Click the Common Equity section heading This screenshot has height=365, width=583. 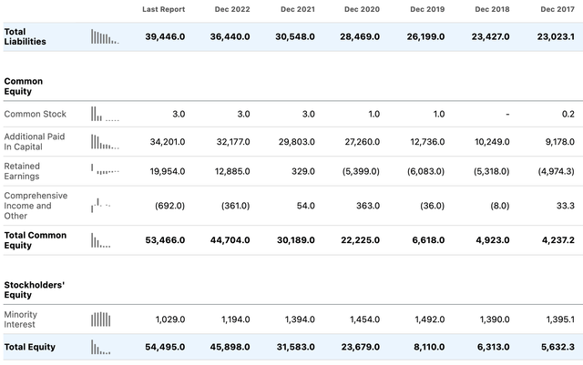click(x=24, y=86)
